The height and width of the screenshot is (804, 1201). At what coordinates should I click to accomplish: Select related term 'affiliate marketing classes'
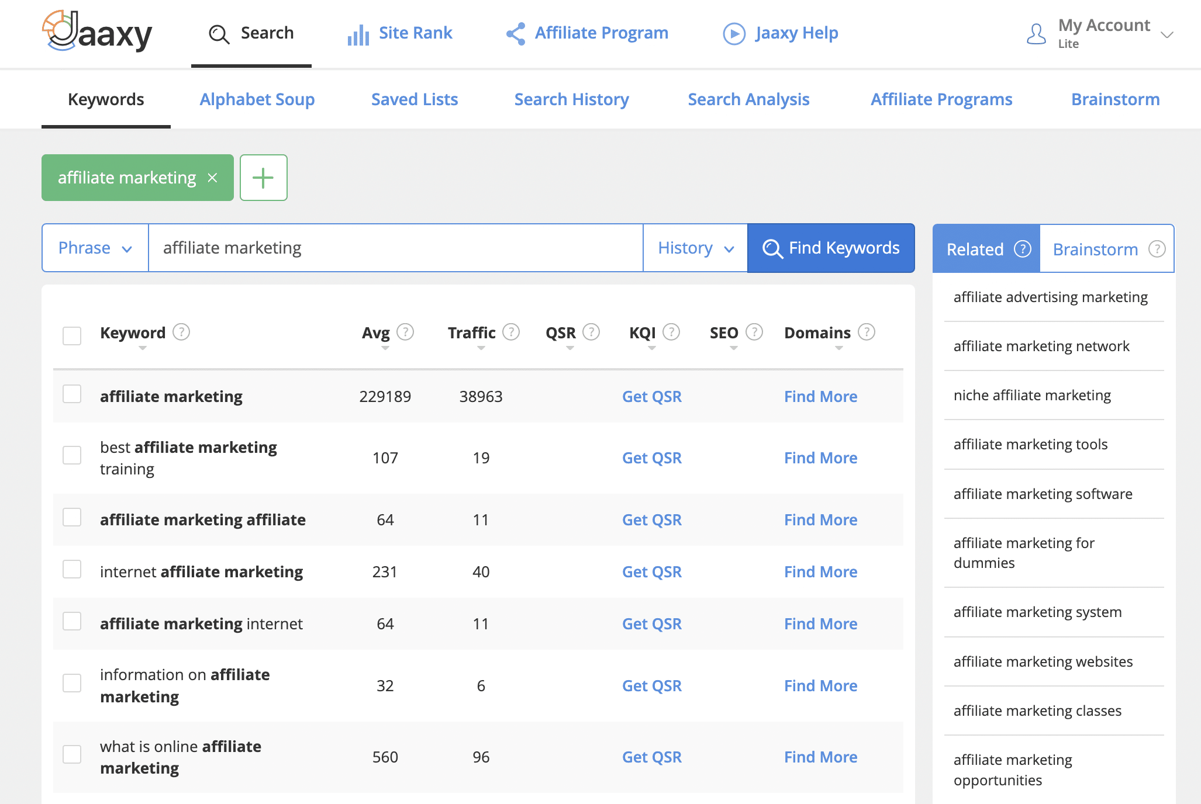[1037, 711]
